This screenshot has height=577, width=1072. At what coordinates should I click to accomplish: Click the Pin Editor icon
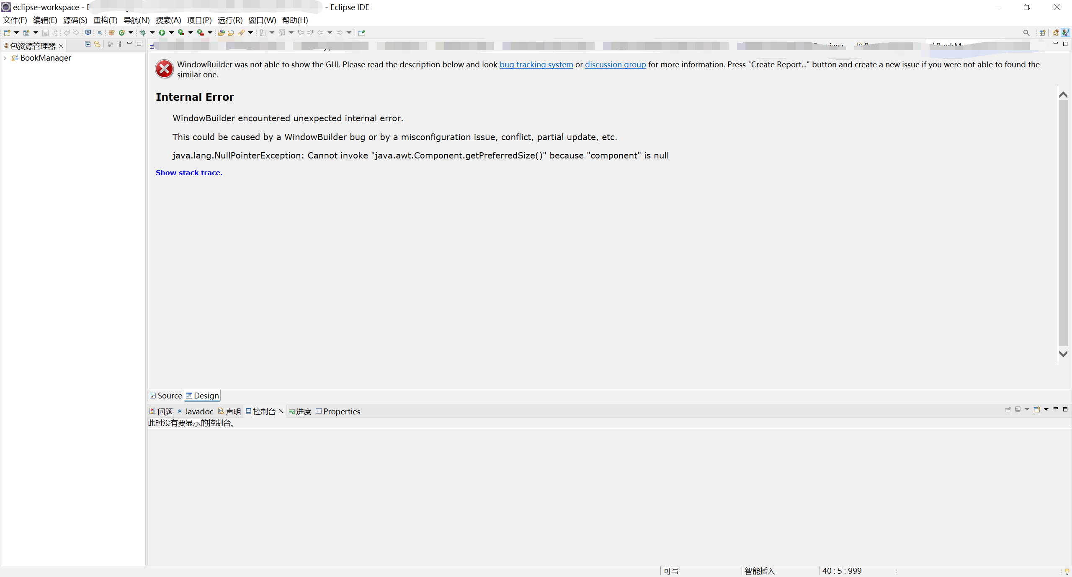tap(362, 33)
